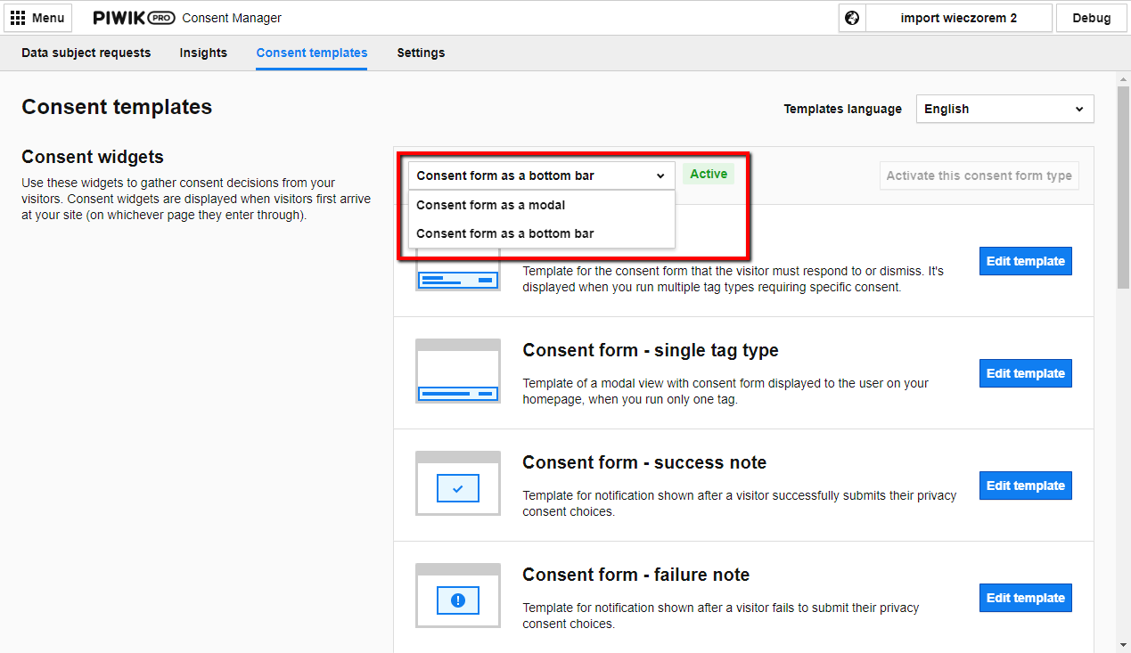Open the Settings tab
This screenshot has height=653, width=1131.
pos(421,53)
